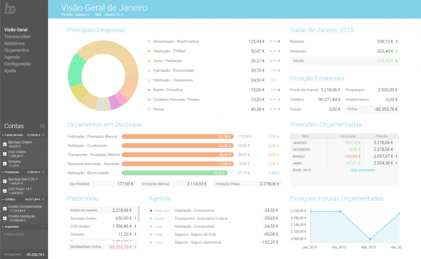Click the Créditos group menu icon
This screenshot has height=259, width=421.
coord(43,199)
